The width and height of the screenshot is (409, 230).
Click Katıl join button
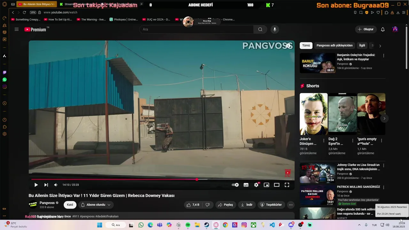click(70, 205)
